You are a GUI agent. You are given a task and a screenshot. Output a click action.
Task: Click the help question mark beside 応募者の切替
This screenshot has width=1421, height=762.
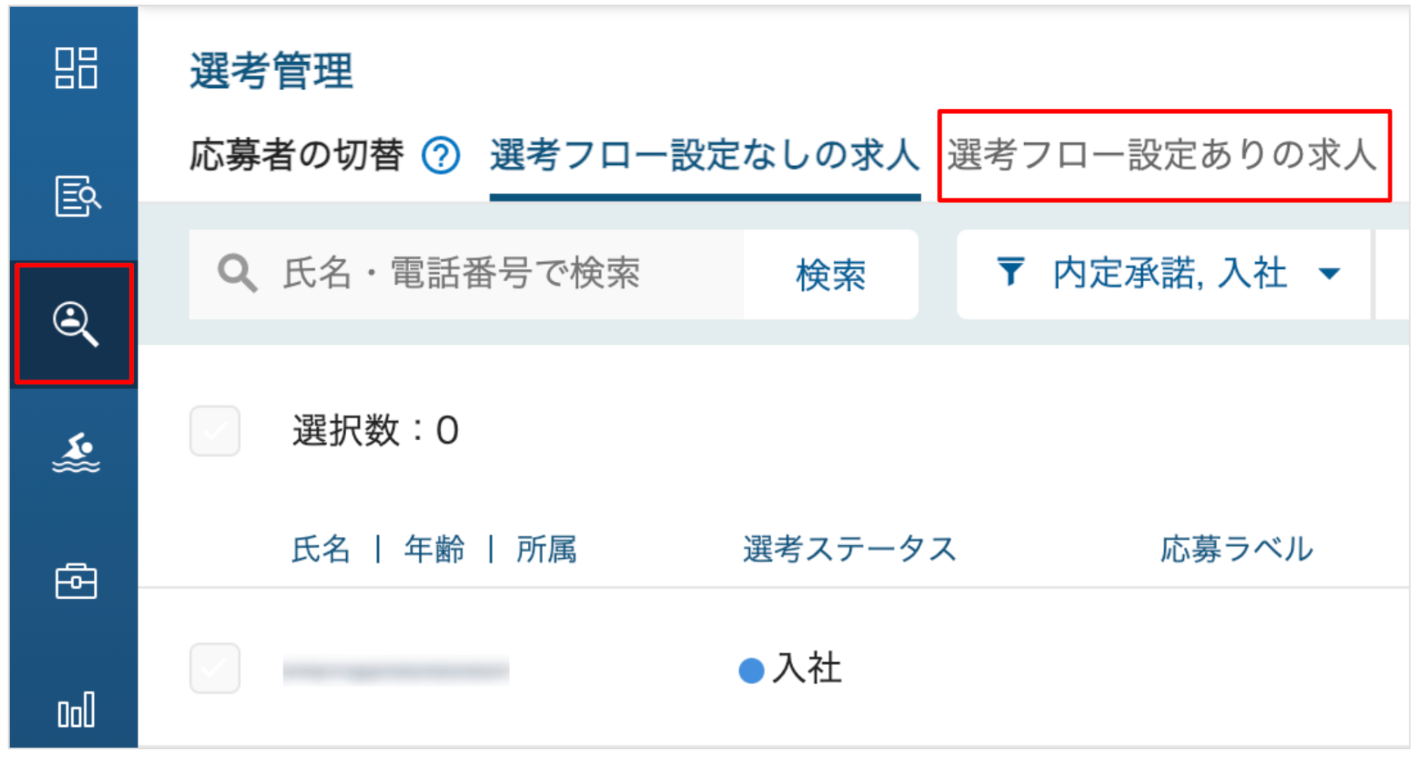[x=441, y=156]
